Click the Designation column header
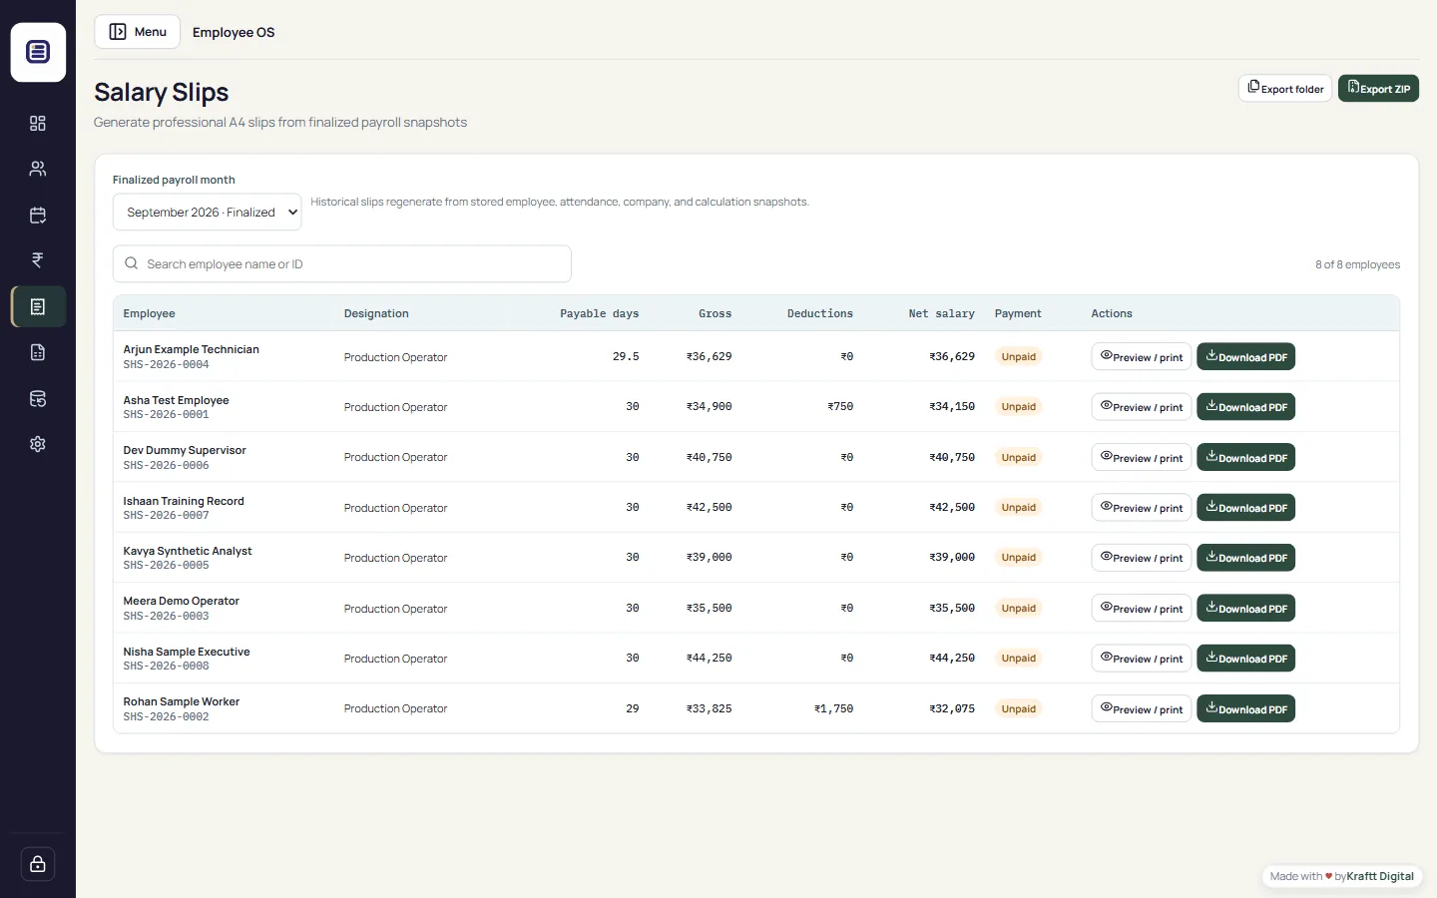The height and width of the screenshot is (898, 1437). 376,313
